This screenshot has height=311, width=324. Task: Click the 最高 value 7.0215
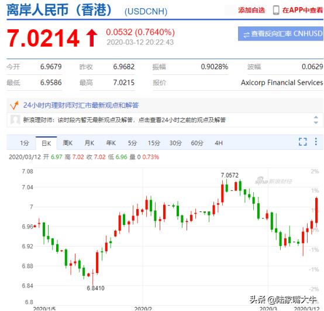(124, 83)
